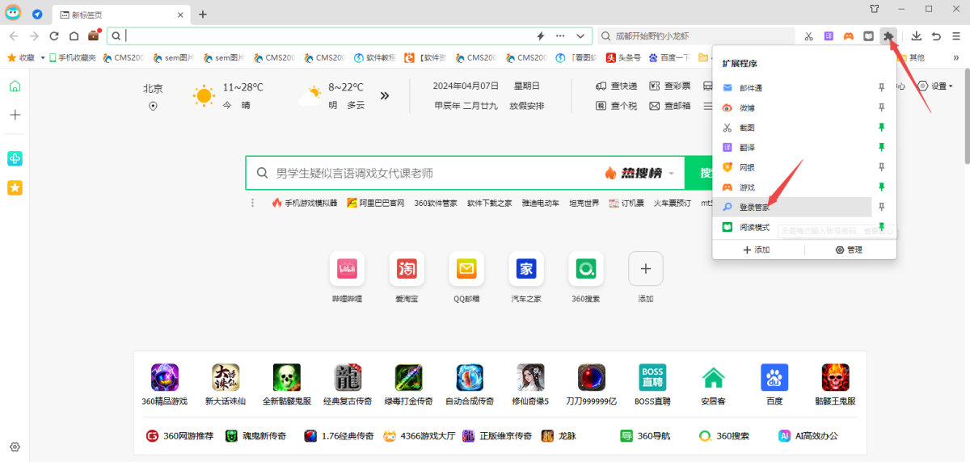Screen dimensions: 970x462
Task: Select 登录管家 in the extensions list
Action: (754, 208)
